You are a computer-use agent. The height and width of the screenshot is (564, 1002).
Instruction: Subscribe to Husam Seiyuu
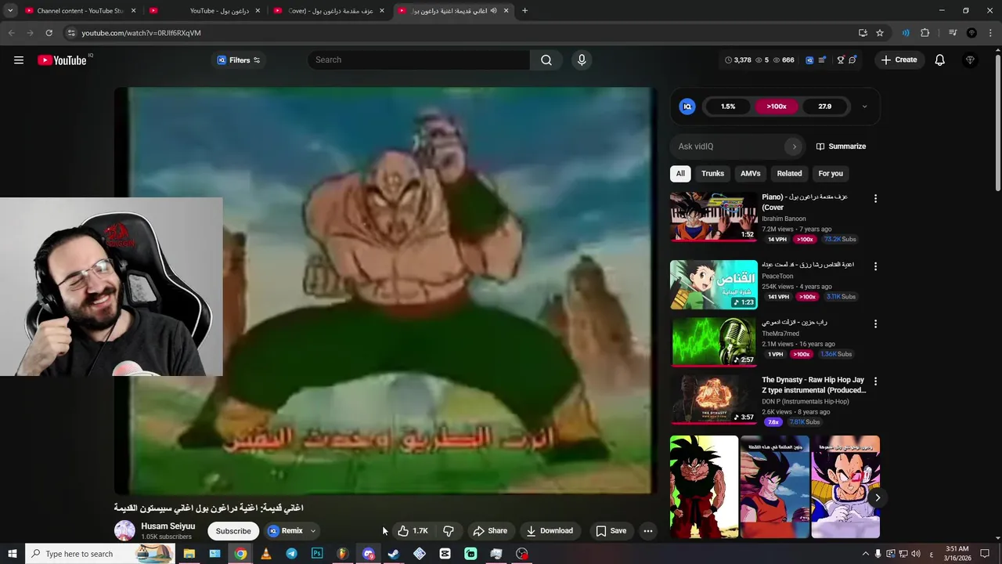pos(233,531)
